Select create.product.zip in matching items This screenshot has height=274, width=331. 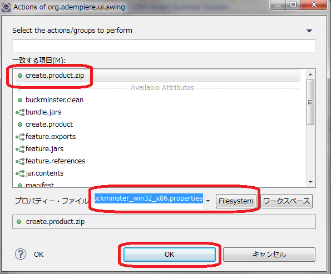[x=157, y=76]
